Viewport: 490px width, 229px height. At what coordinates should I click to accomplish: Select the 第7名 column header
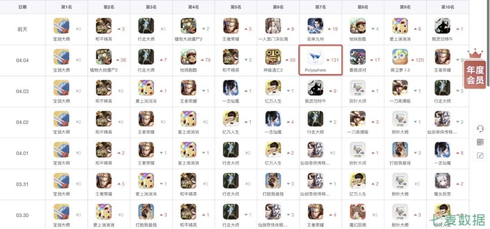[320, 7]
